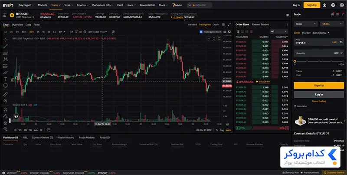Expand the more timeframes arrow after 1M
Image resolution: width=347 pixels, height=175 pixels.
65,32
